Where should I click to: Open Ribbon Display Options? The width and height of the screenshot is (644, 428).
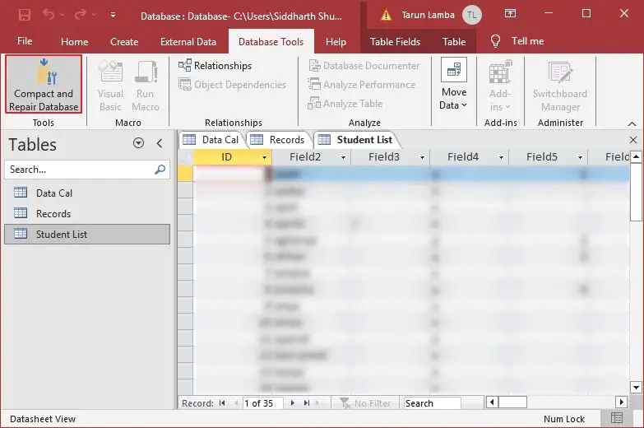tap(510, 13)
